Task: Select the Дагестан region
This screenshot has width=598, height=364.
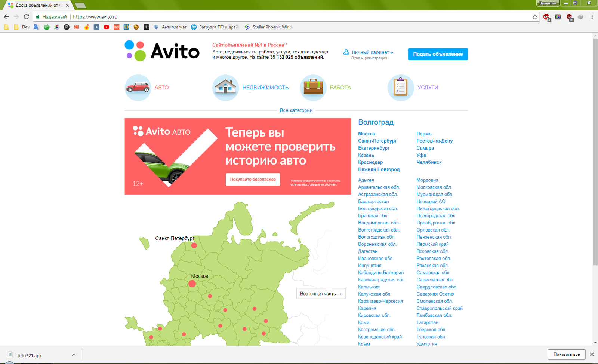Action: pos(367,251)
